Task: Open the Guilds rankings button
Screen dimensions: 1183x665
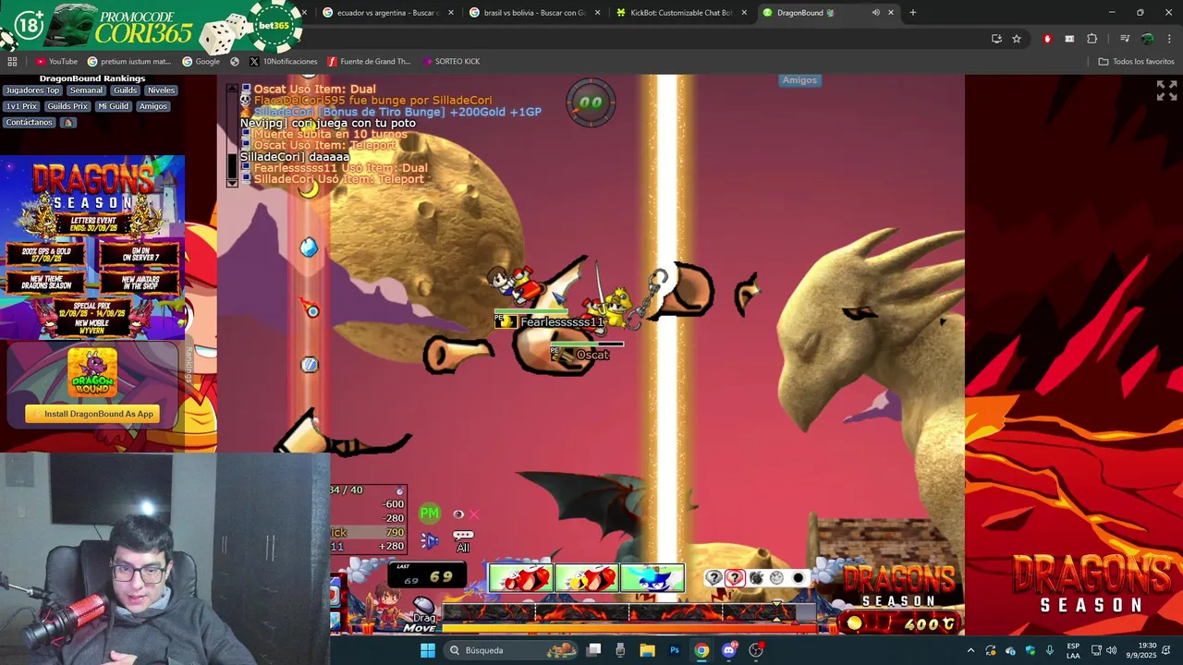Action: [125, 91]
